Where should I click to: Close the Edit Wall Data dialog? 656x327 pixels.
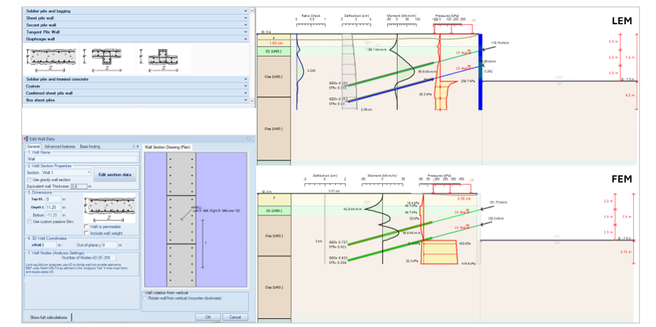248,138
